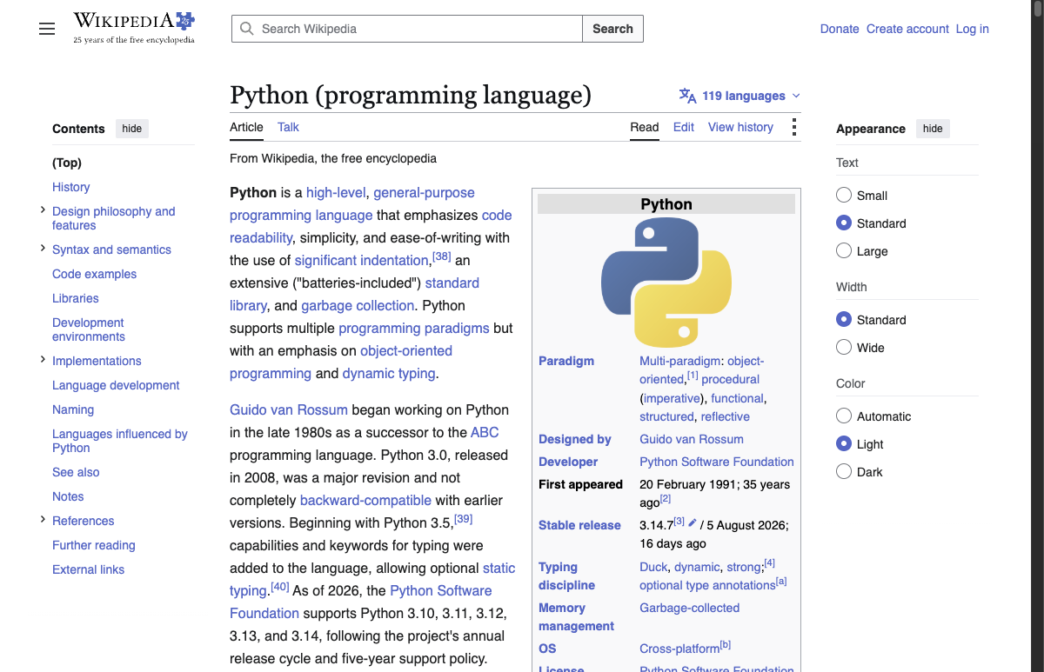
Task: Click the Wikipedia logo
Action: (x=134, y=28)
